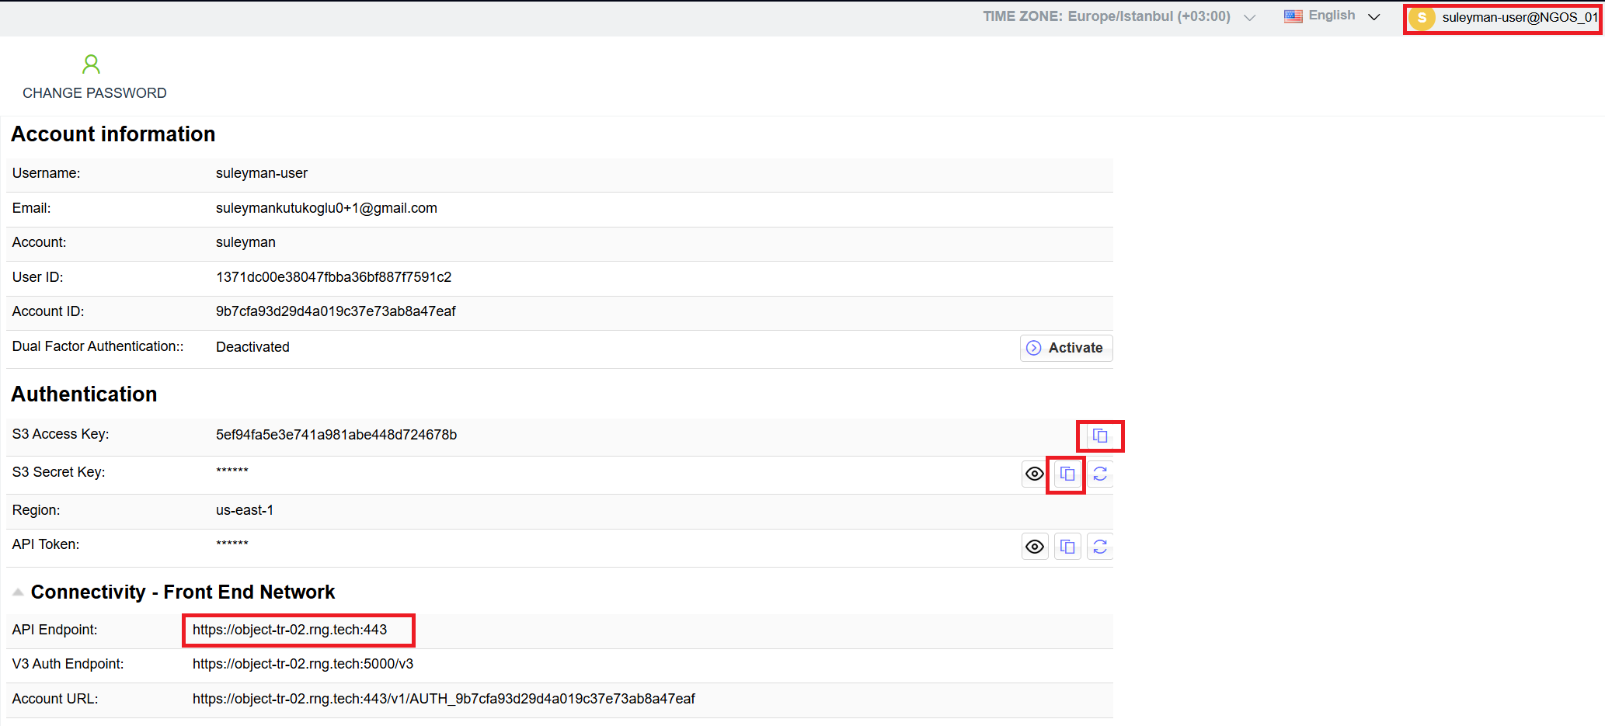Open the English language dropdown
Image resolution: width=1605 pixels, height=726 pixels.
point(1373,16)
